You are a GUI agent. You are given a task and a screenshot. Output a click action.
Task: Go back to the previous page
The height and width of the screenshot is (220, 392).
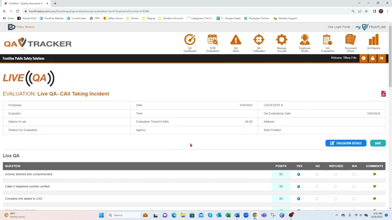pos(4,11)
